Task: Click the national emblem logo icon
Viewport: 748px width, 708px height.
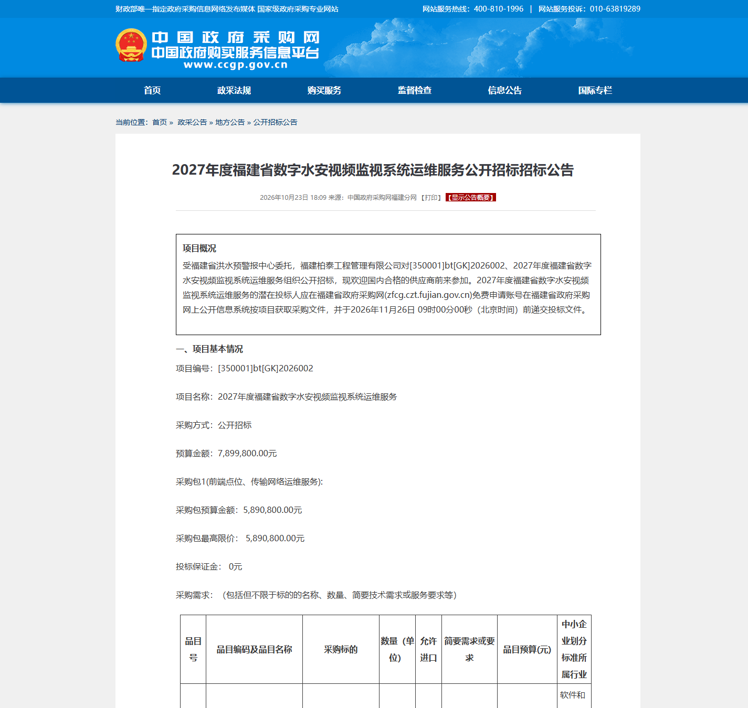Action: point(131,45)
